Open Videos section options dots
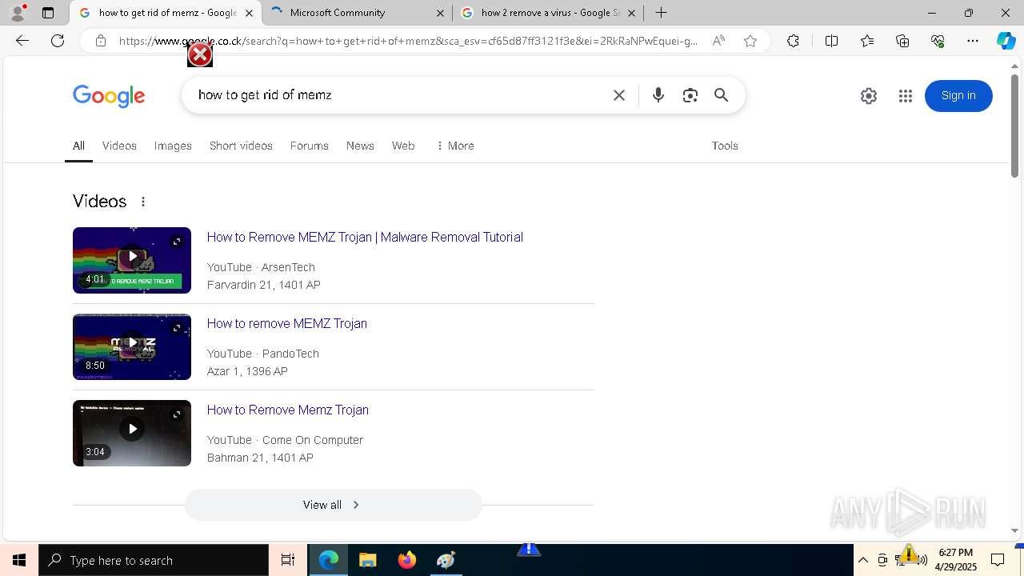The image size is (1024, 576). pos(143,202)
